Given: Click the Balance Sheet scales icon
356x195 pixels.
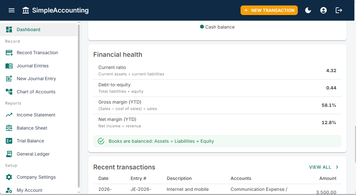Looking at the screenshot, I should click(9, 128).
